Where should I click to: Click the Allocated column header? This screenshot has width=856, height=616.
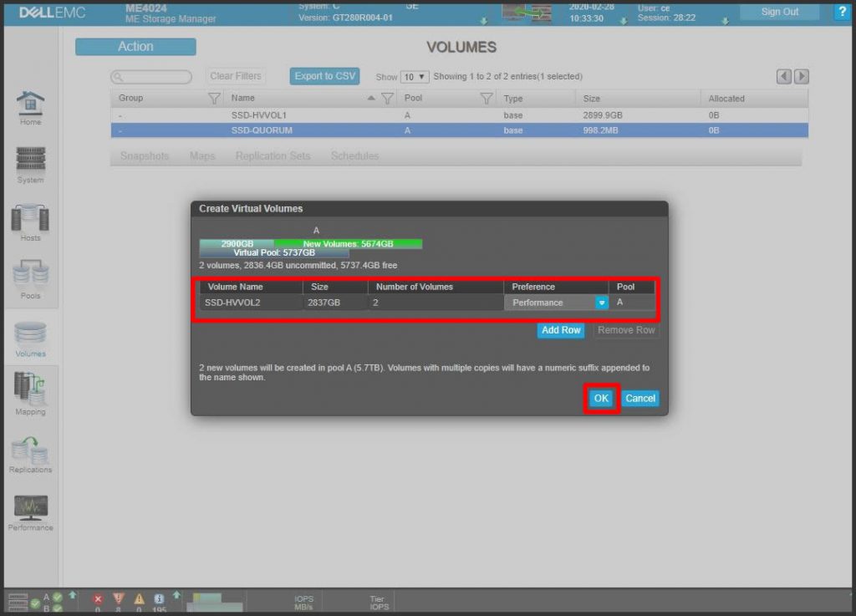point(726,99)
